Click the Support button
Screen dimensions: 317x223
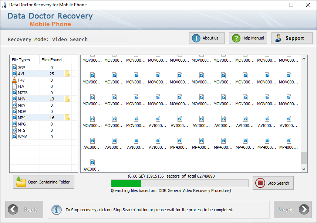click(x=292, y=38)
